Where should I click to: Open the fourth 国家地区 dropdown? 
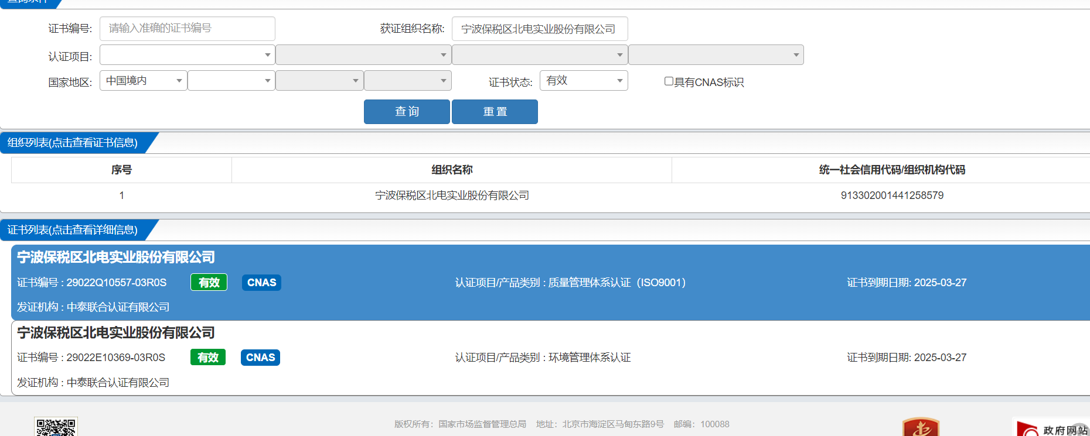pyautogui.click(x=408, y=81)
